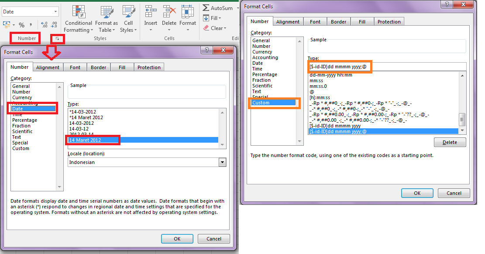Select Fraction category in right dialog
Image resolution: width=485 pixels, height=254 pixels.
click(x=261, y=80)
